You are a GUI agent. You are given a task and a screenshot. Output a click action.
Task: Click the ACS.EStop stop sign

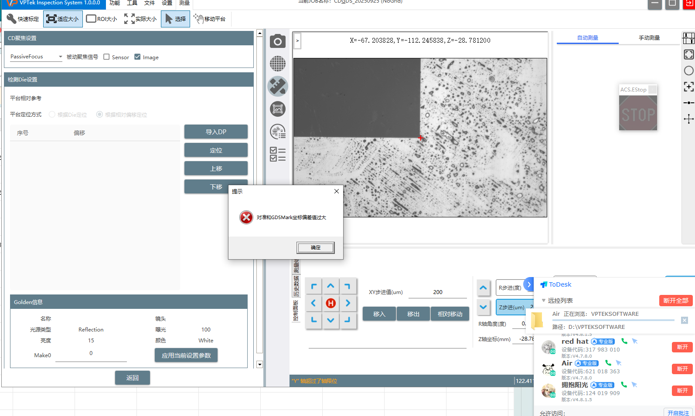638,113
